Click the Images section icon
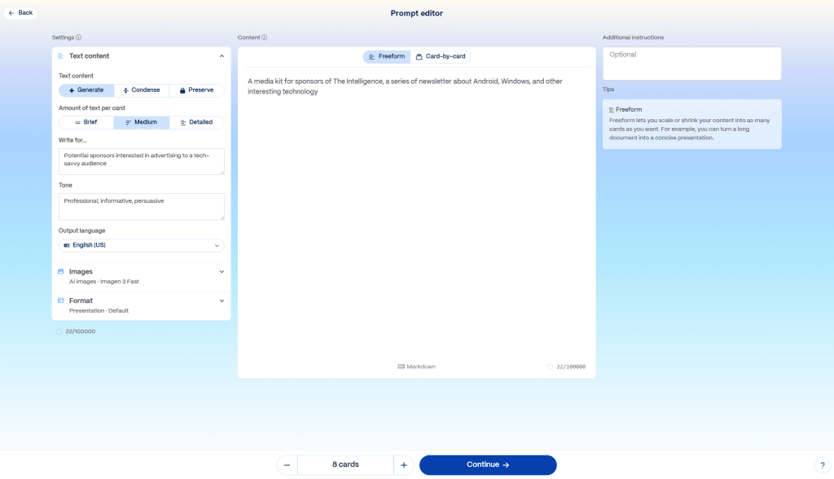 pyautogui.click(x=61, y=271)
